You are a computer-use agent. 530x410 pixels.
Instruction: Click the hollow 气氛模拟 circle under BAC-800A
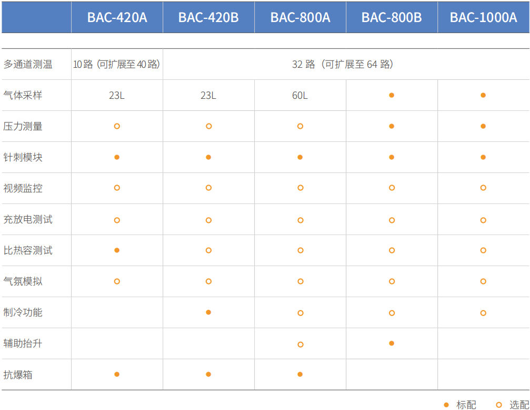300,281
